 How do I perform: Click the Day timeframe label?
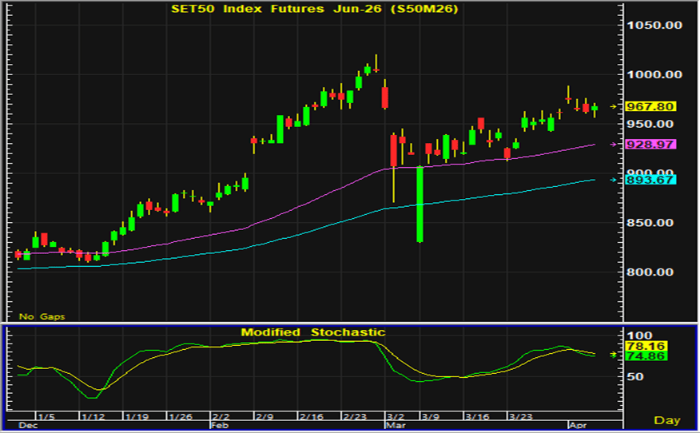click(x=667, y=420)
